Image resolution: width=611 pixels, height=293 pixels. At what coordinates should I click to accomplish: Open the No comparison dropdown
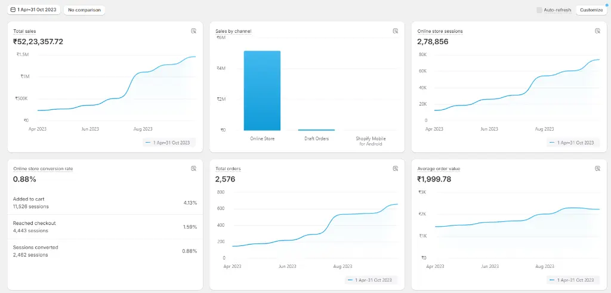84,10
